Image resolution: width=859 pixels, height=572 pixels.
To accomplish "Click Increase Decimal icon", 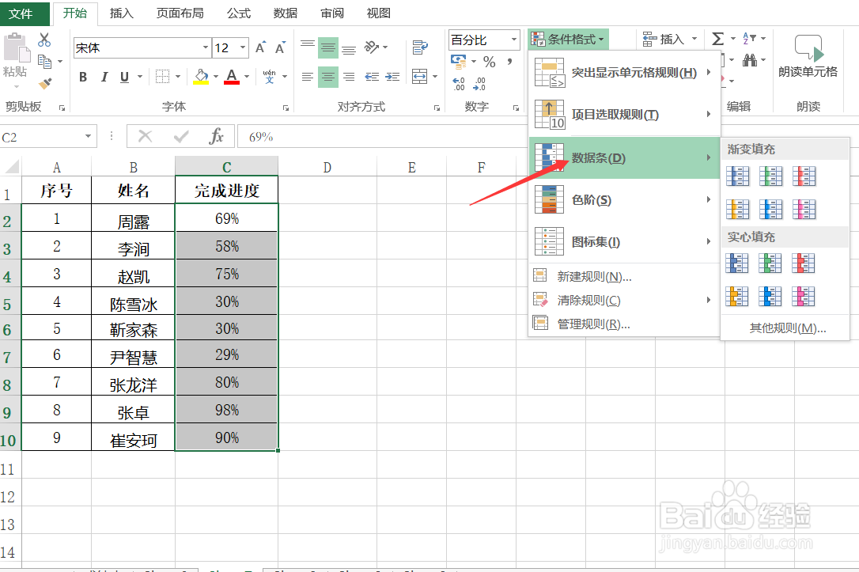I will tap(459, 84).
